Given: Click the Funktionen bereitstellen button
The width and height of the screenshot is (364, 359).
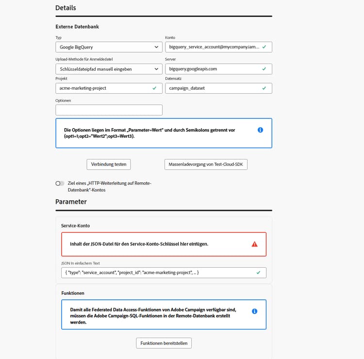Looking at the screenshot, I should [164, 343].
